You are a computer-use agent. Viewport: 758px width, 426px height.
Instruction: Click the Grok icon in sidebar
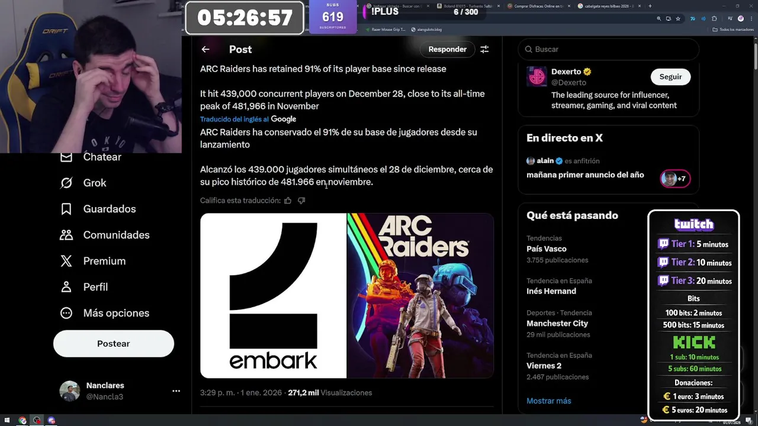[x=66, y=183]
